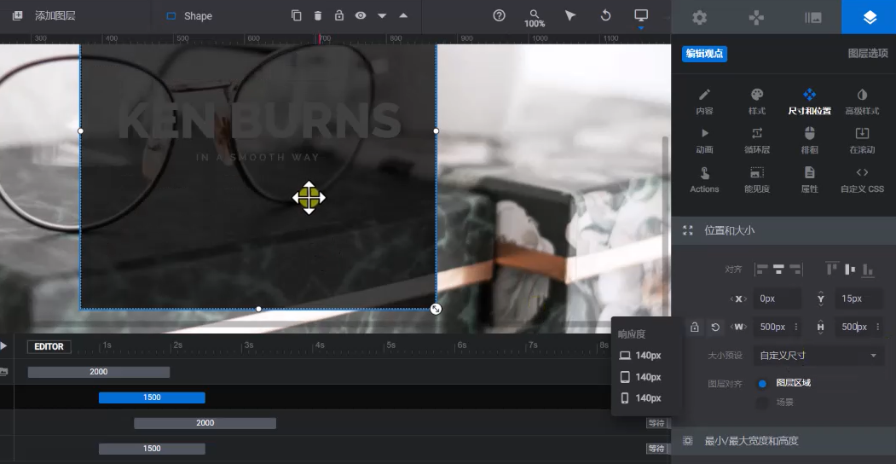
Task: Align layer vertically middle
Action: (850, 269)
